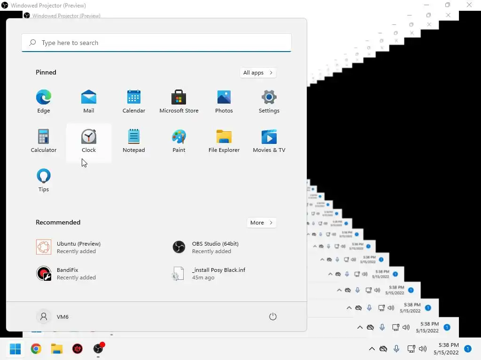Open File Explorer from pinned apps
This screenshot has height=360, width=481.
coord(224,141)
